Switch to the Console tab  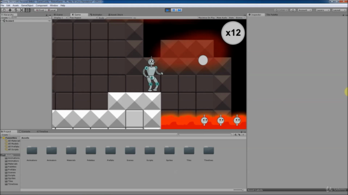[24, 132]
